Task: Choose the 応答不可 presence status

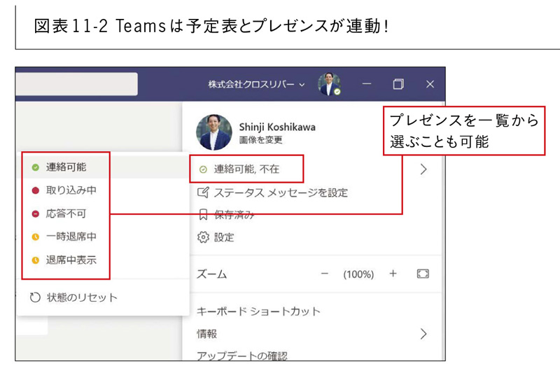Action: (103, 213)
